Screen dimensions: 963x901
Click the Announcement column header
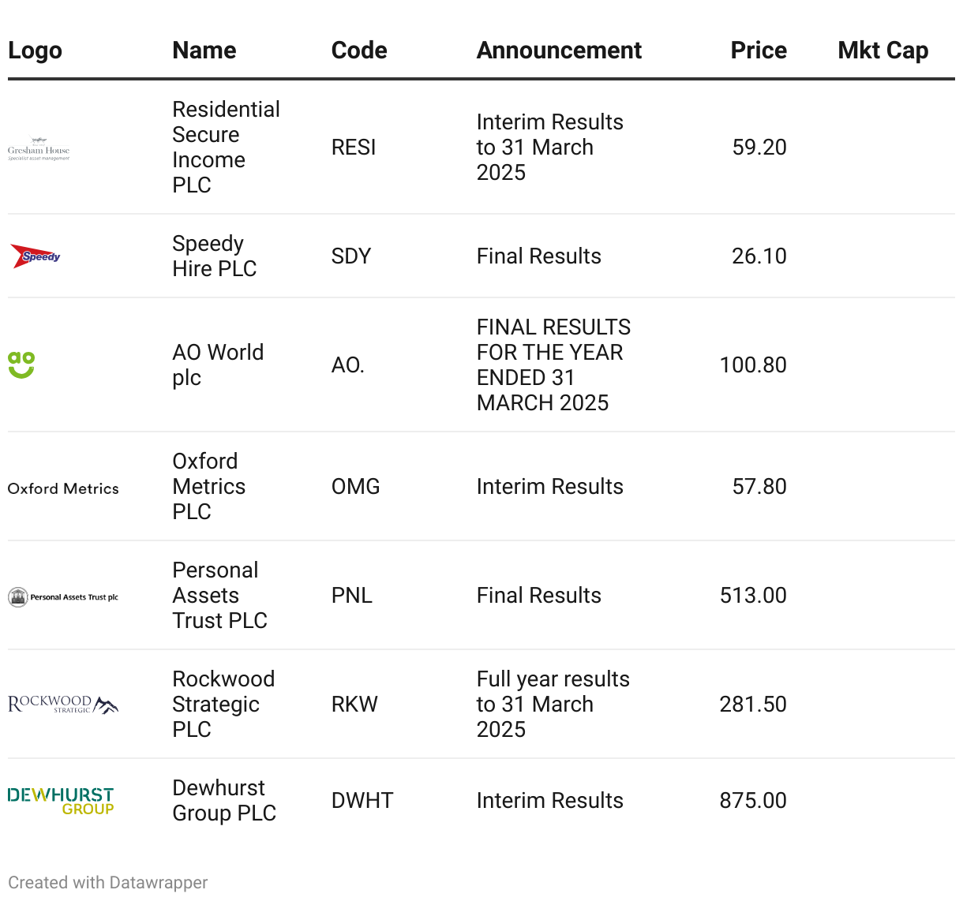559,50
